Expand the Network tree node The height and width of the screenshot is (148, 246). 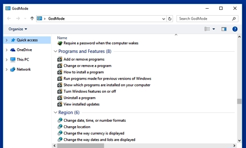coord(7,69)
